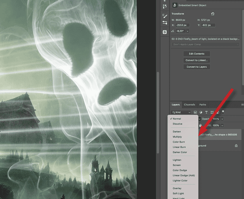
Task: Enable the shape layer filter icon
Action: 212,112
